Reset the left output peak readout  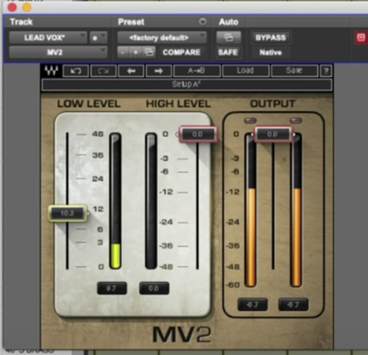252,305
